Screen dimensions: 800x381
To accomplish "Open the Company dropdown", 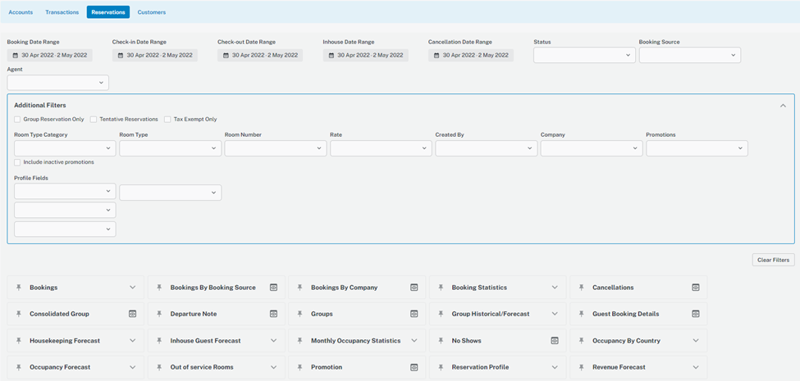I will [x=592, y=148].
